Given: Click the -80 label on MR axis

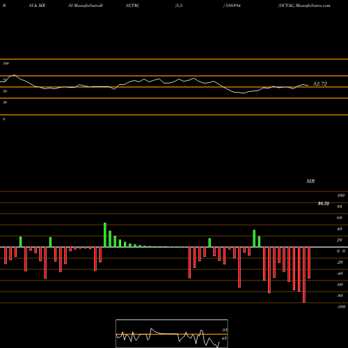Looking at the screenshot, I should 340,296.
